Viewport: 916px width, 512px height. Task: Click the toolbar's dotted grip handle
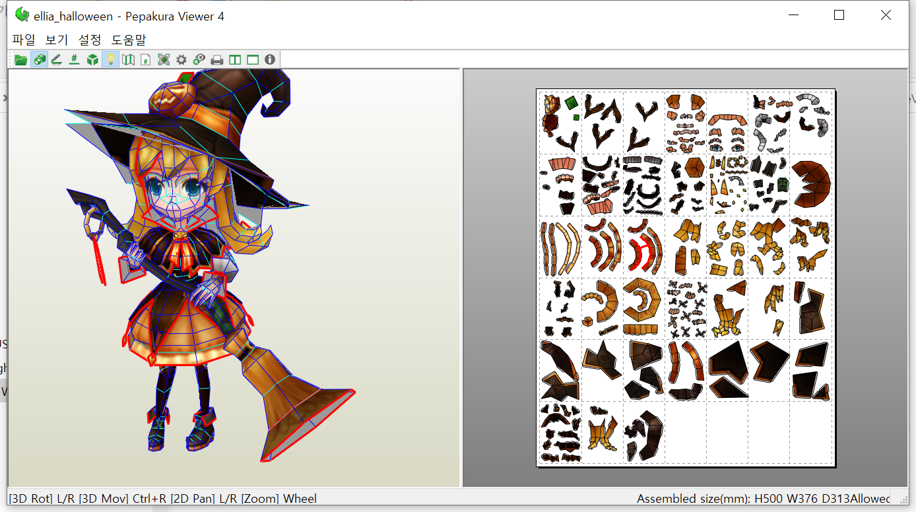11,60
